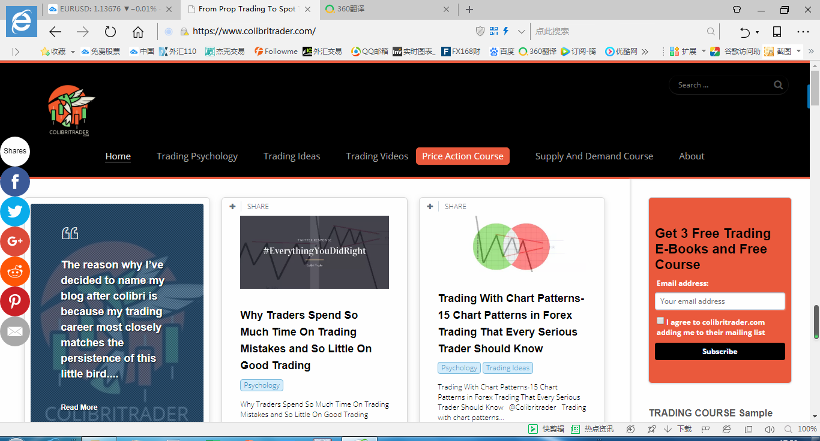The width and height of the screenshot is (820, 441).
Task: Open the browser three-dots menu
Action: (803, 32)
